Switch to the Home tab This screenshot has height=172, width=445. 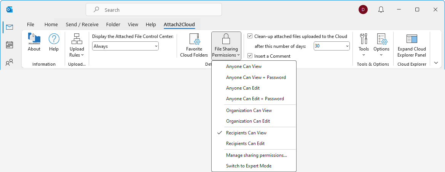pos(51,25)
